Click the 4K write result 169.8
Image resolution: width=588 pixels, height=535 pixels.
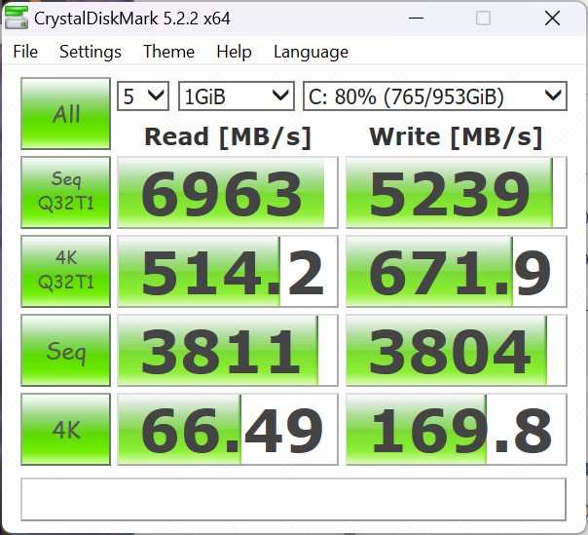[x=456, y=429]
